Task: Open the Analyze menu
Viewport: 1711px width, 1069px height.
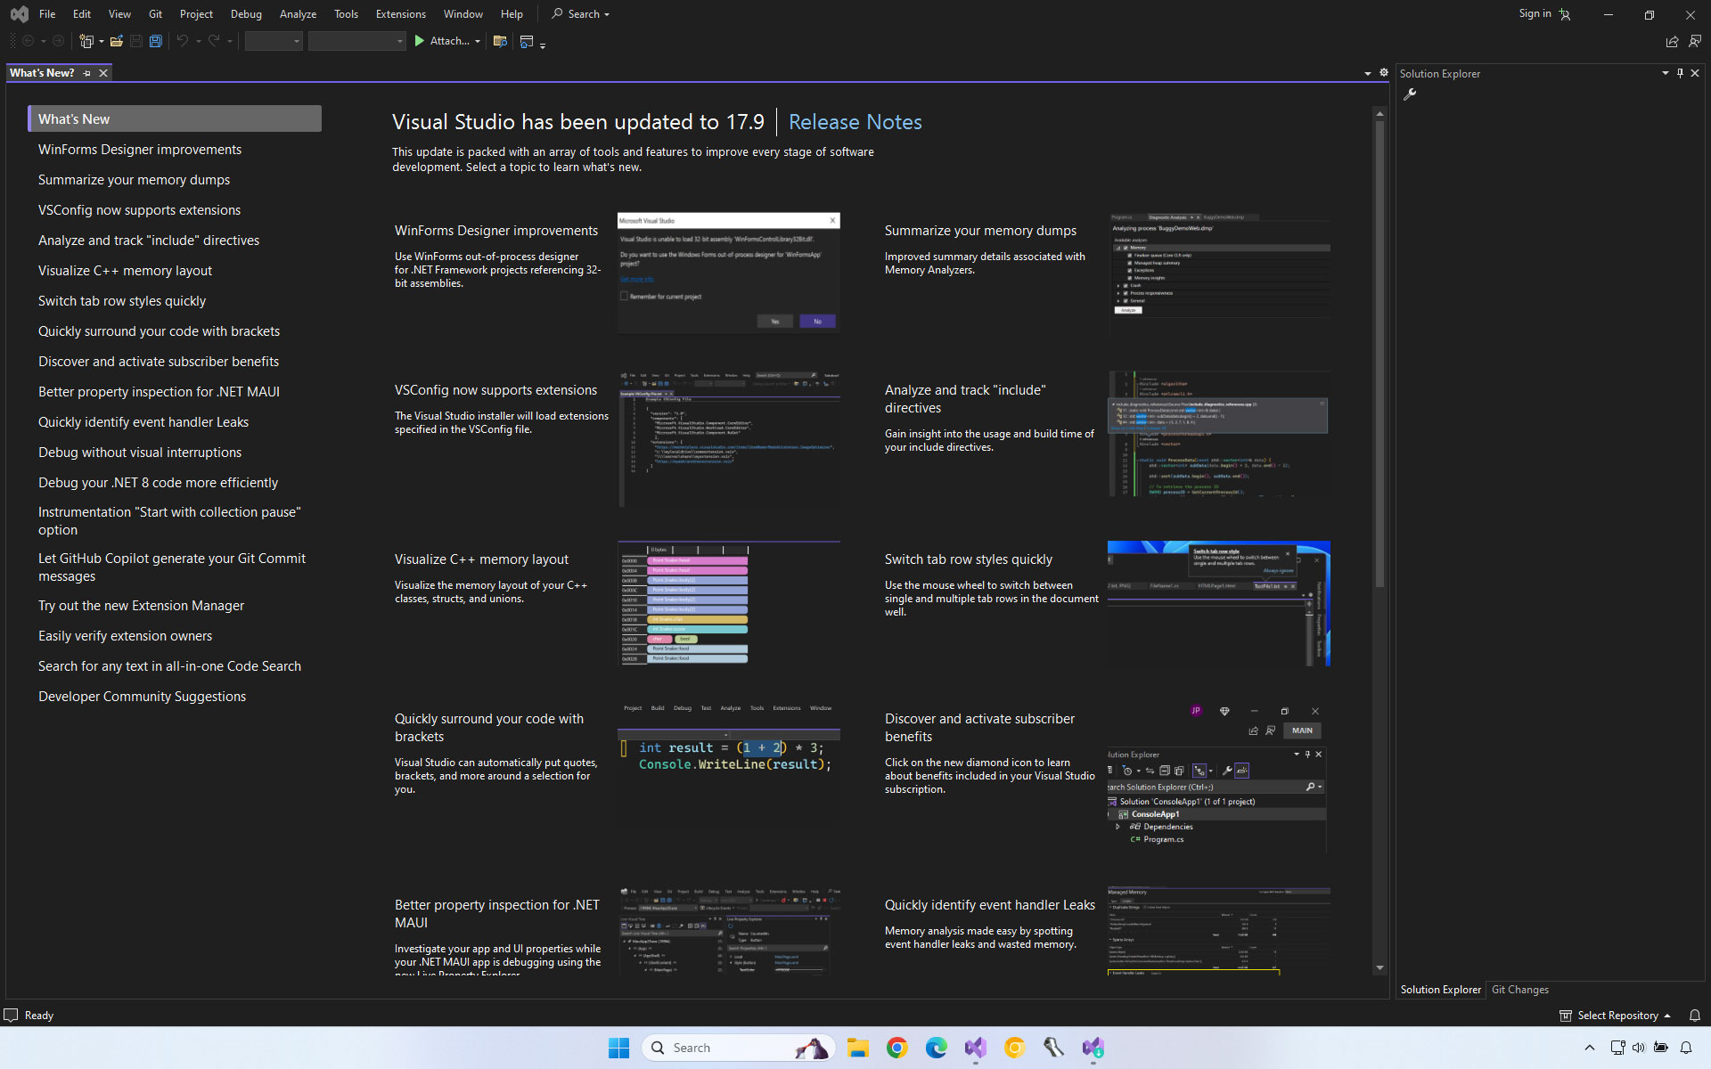Action: coord(299,14)
